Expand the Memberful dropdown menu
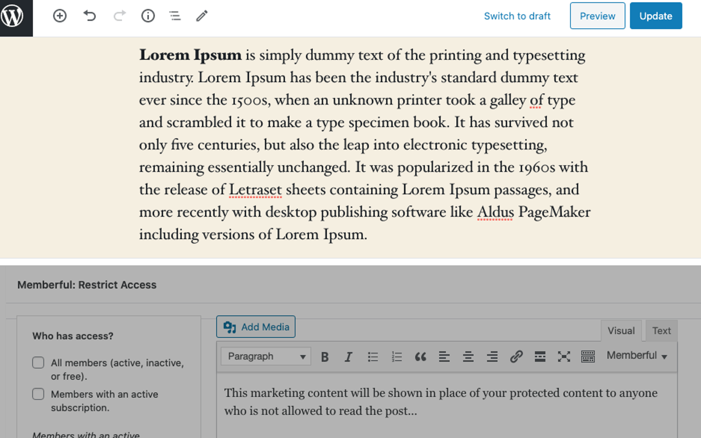The image size is (701, 438). tap(637, 356)
